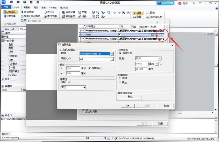Collapse the first file path tree node

[81, 31]
